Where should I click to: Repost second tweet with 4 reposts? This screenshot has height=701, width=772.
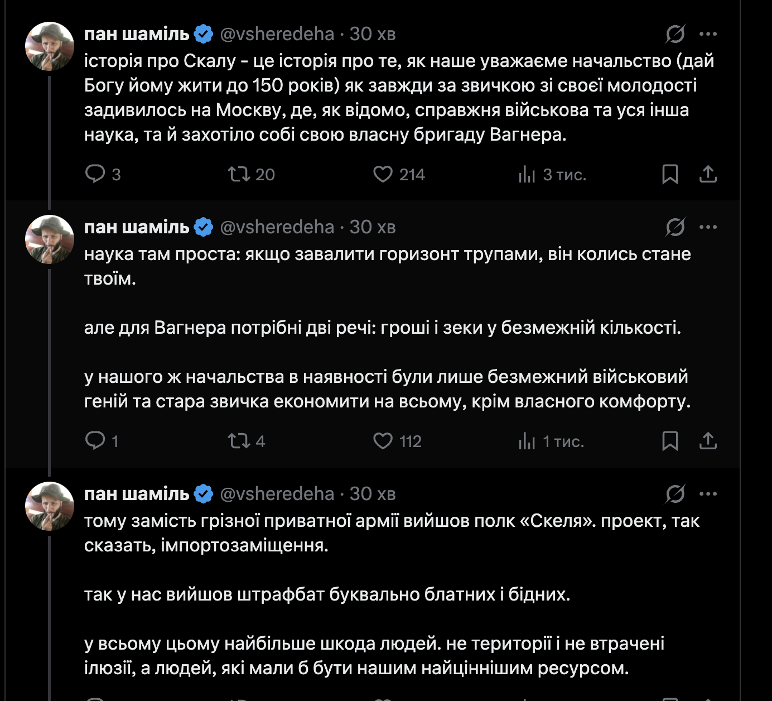[x=239, y=441]
